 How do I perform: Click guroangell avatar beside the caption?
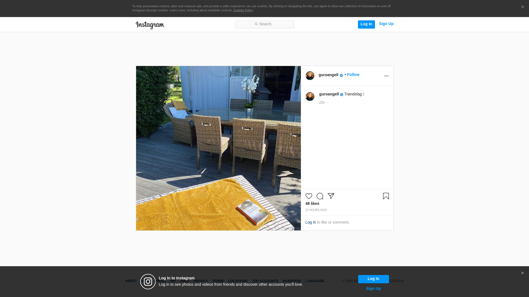(x=310, y=97)
